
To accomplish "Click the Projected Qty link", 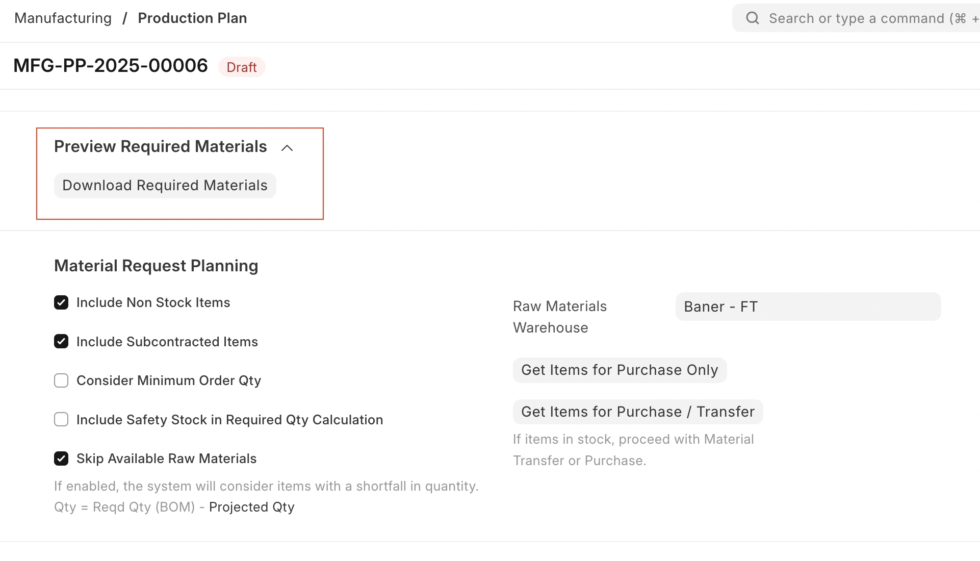I will pos(251,507).
